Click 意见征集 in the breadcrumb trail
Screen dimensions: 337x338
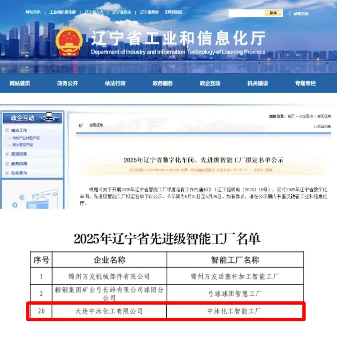324,116
